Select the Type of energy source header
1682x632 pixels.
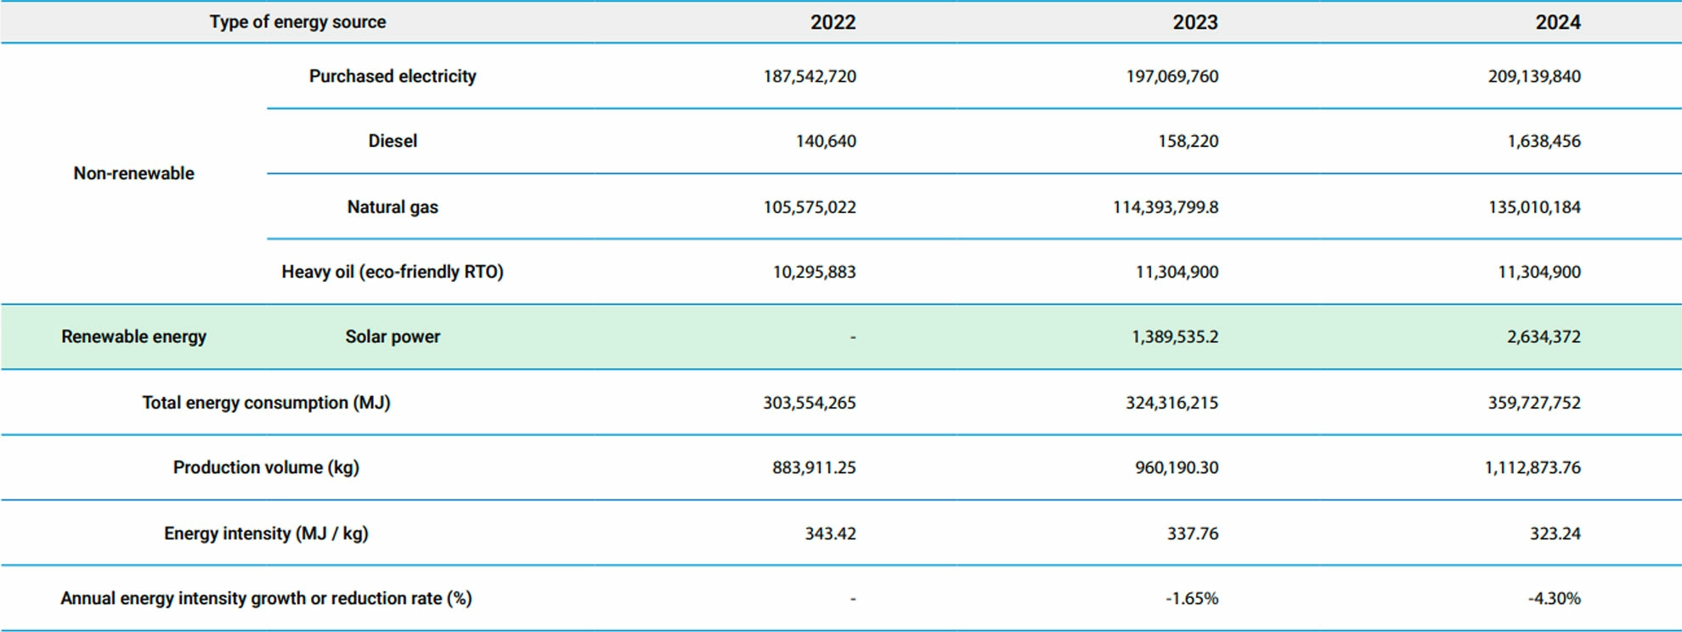(297, 22)
